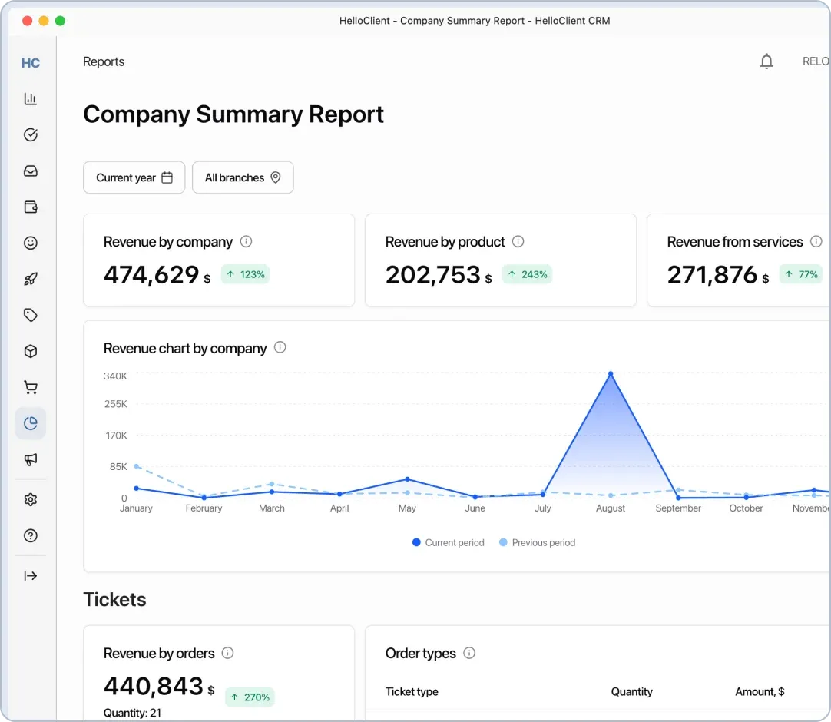The height and width of the screenshot is (722, 831).
Task: Open the marketing megaphone section
Action: [31, 459]
